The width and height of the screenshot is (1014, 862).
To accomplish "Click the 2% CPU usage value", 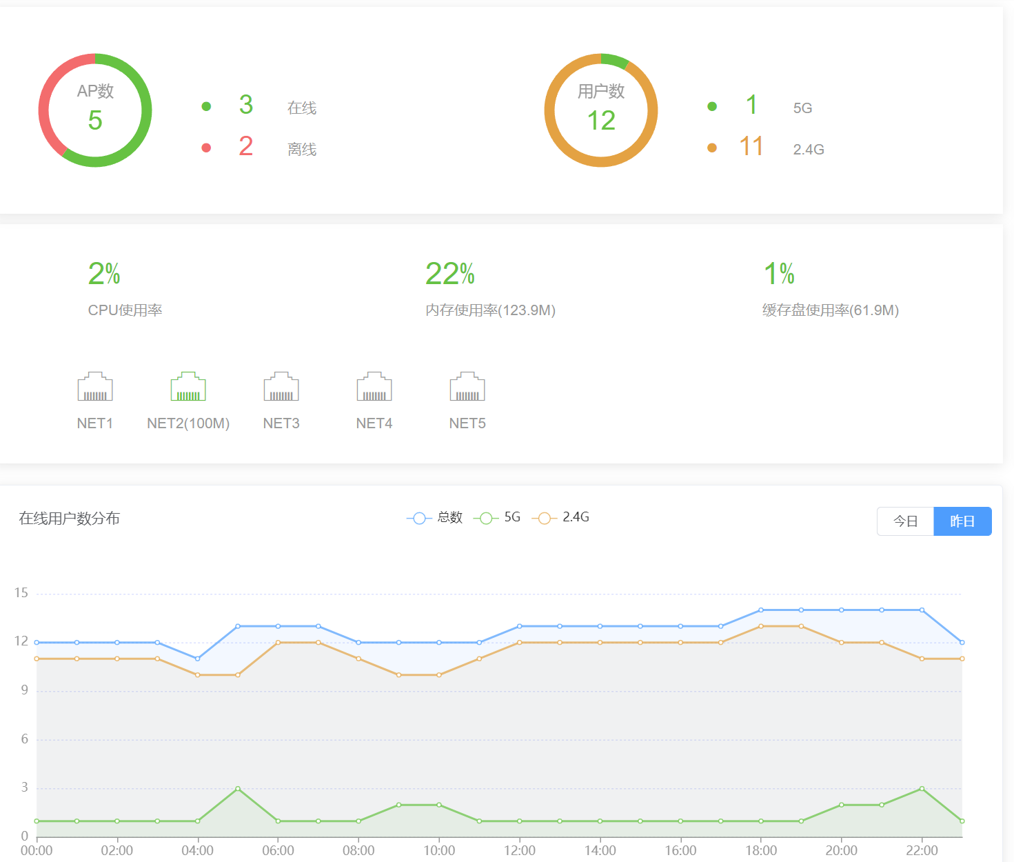I will (104, 274).
